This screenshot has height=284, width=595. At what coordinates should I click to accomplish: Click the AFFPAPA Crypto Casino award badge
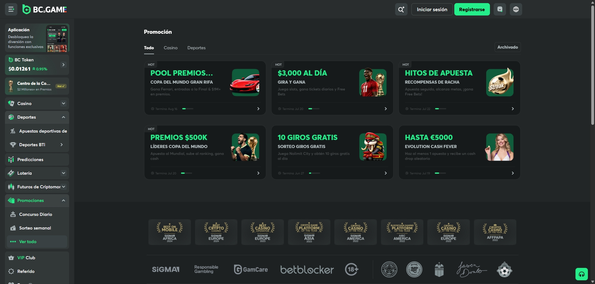495,232
